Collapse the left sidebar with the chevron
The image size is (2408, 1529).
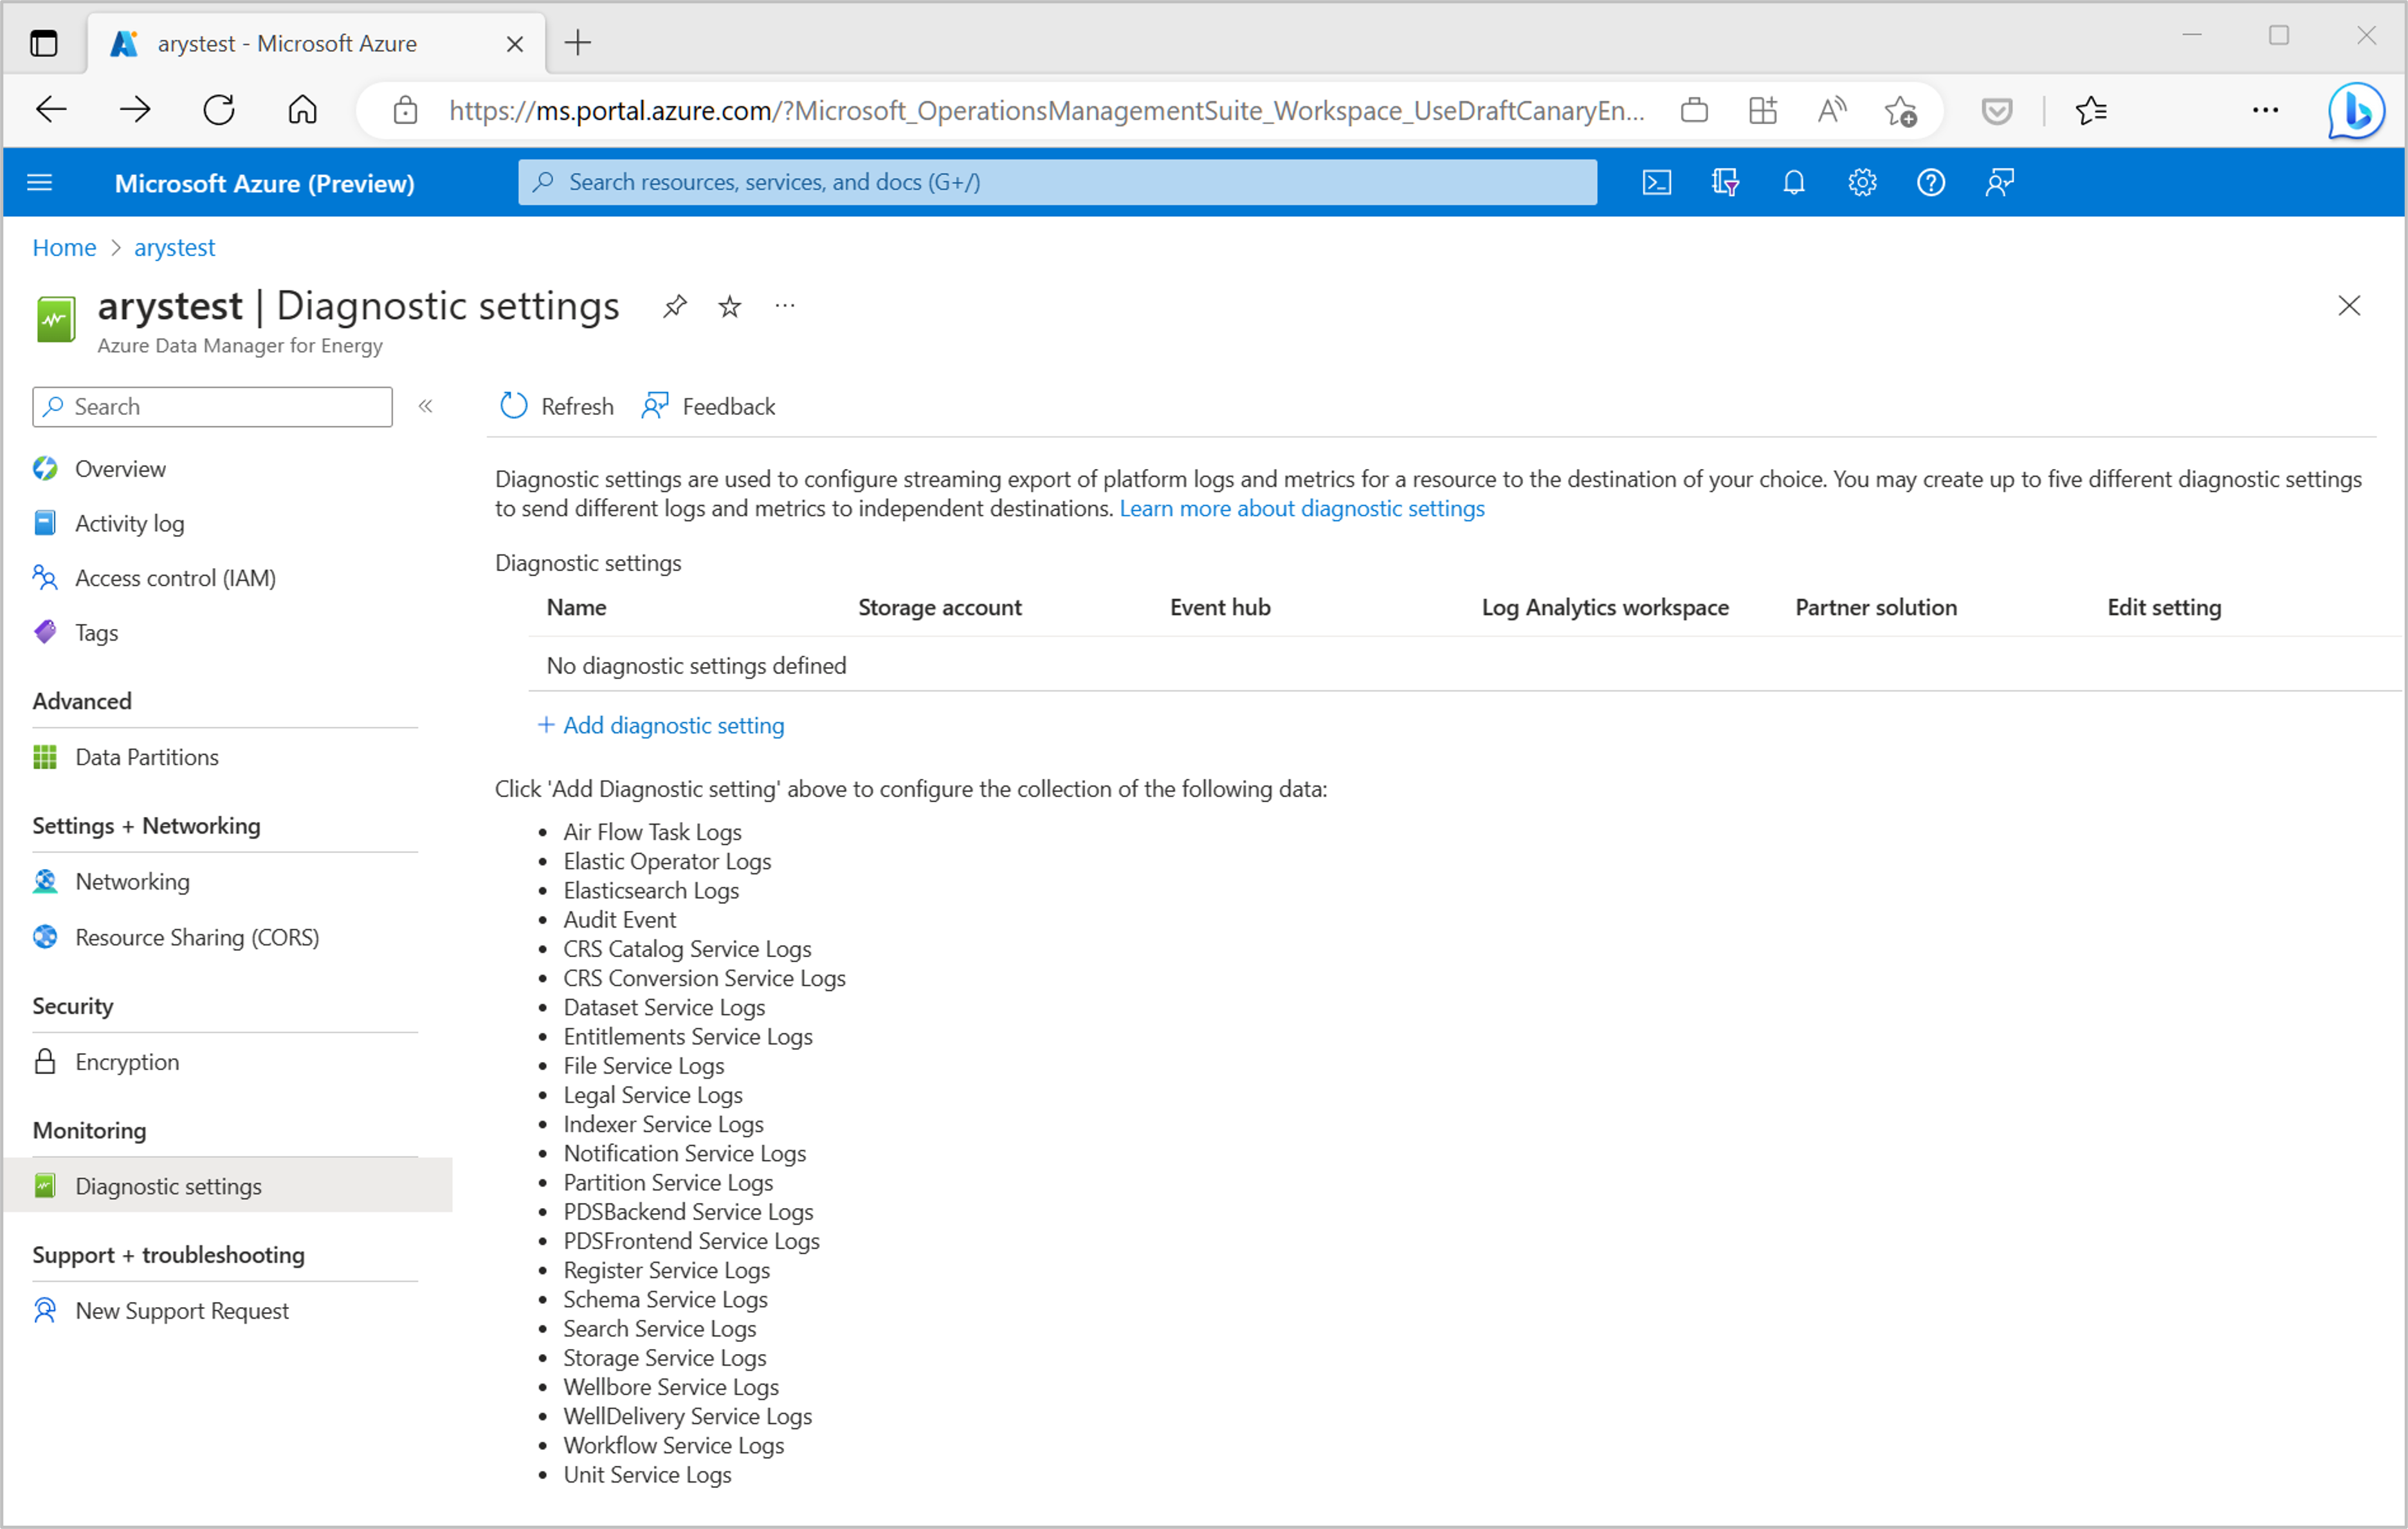pyautogui.click(x=425, y=406)
